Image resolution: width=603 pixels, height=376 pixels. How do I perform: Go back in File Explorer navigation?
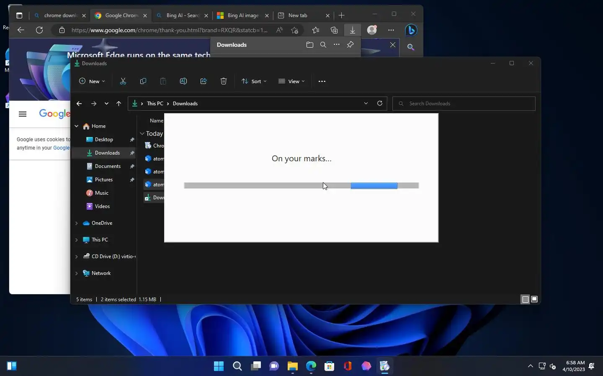[79, 104]
